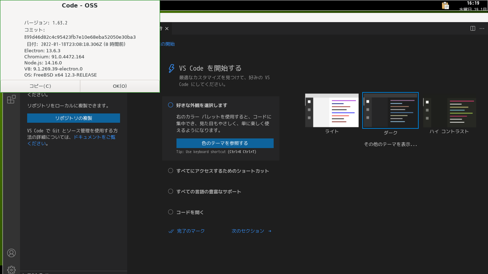Go to 次のセクション link
This screenshot has width=488, height=274.
coord(248,231)
